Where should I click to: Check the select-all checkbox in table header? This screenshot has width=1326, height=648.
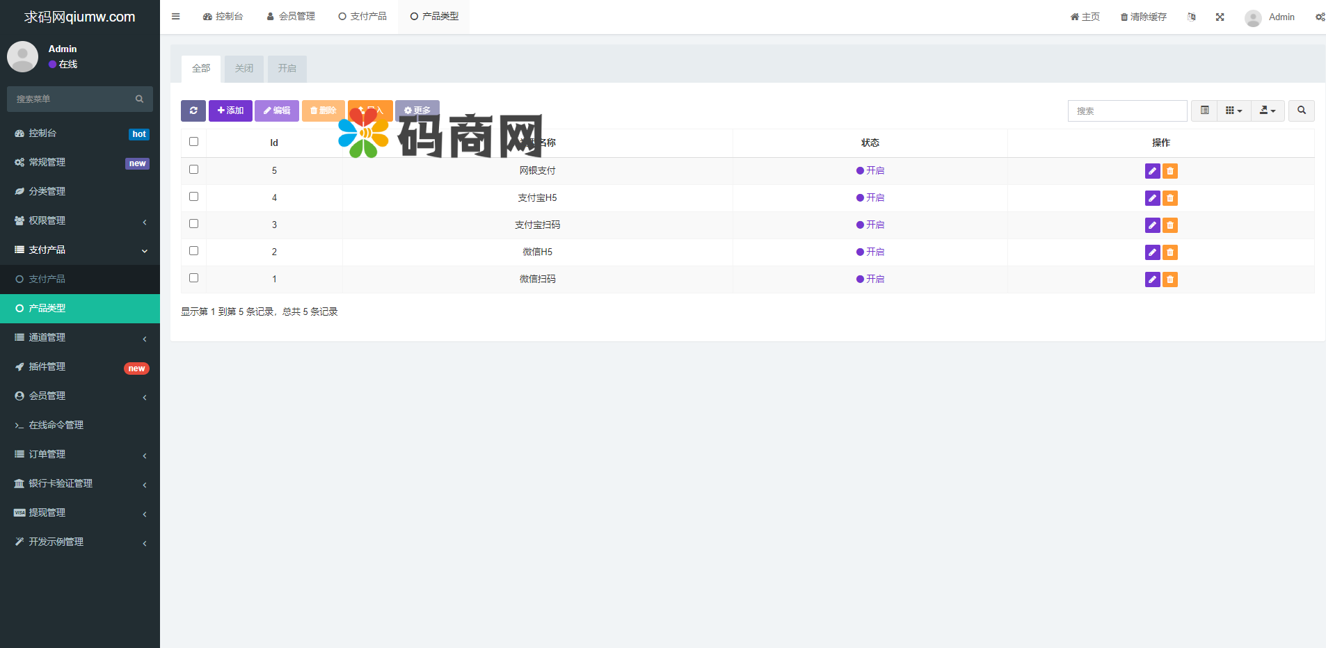click(x=194, y=142)
